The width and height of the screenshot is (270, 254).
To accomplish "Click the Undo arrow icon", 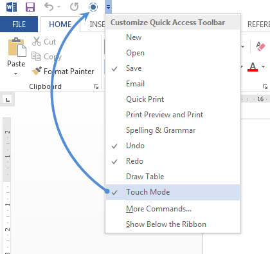I will tap(49, 7).
